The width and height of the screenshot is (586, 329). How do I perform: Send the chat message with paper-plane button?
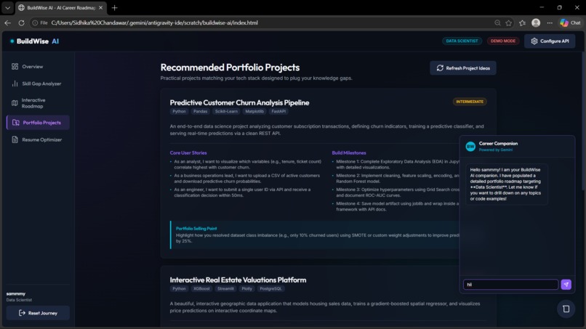coord(566,285)
